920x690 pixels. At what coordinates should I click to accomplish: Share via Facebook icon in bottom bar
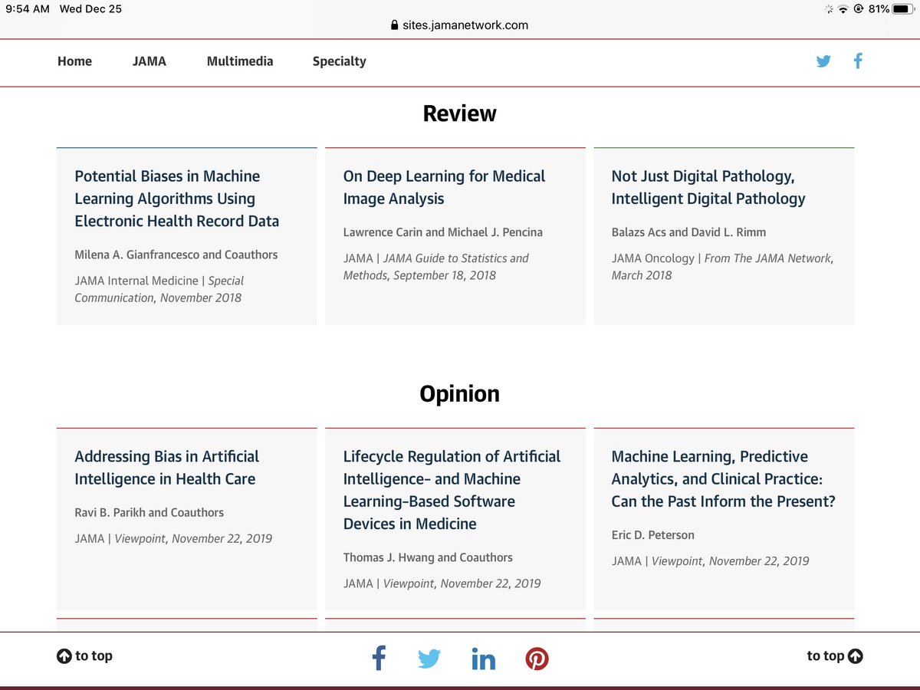[x=379, y=658]
